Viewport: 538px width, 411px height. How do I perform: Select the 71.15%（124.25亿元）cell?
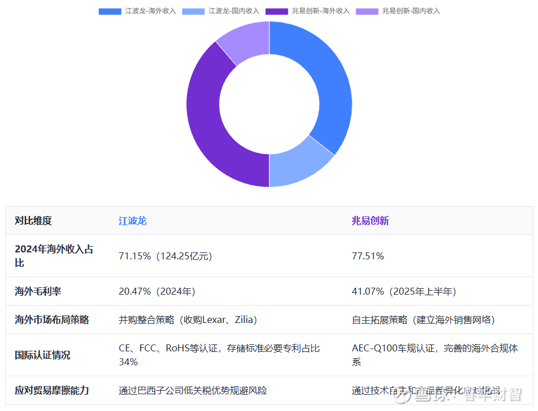[166, 256]
